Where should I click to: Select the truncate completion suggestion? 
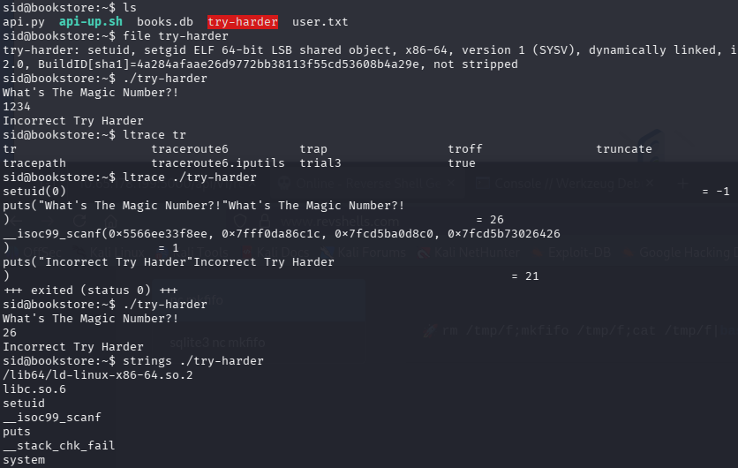coord(623,148)
